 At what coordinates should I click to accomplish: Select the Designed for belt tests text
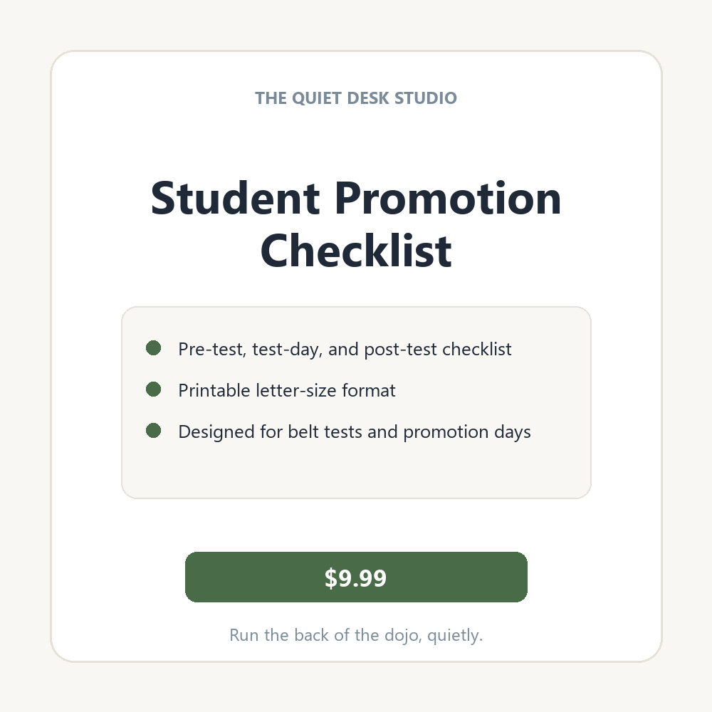(354, 432)
